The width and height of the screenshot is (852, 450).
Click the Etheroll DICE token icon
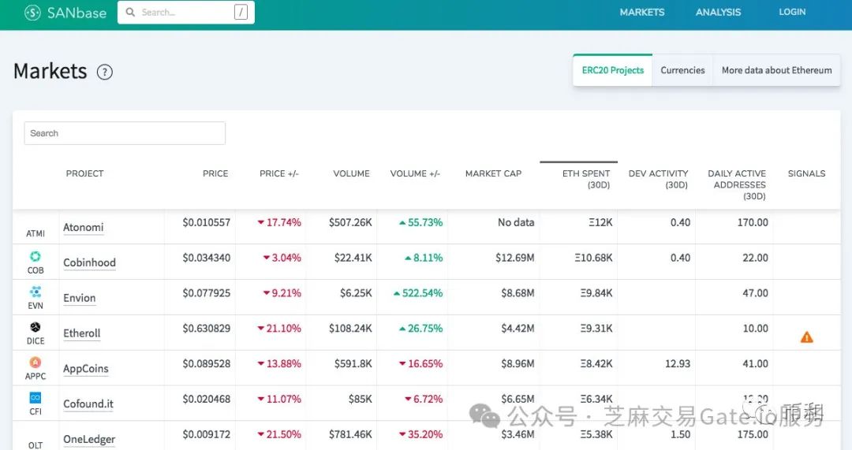(x=35, y=328)
